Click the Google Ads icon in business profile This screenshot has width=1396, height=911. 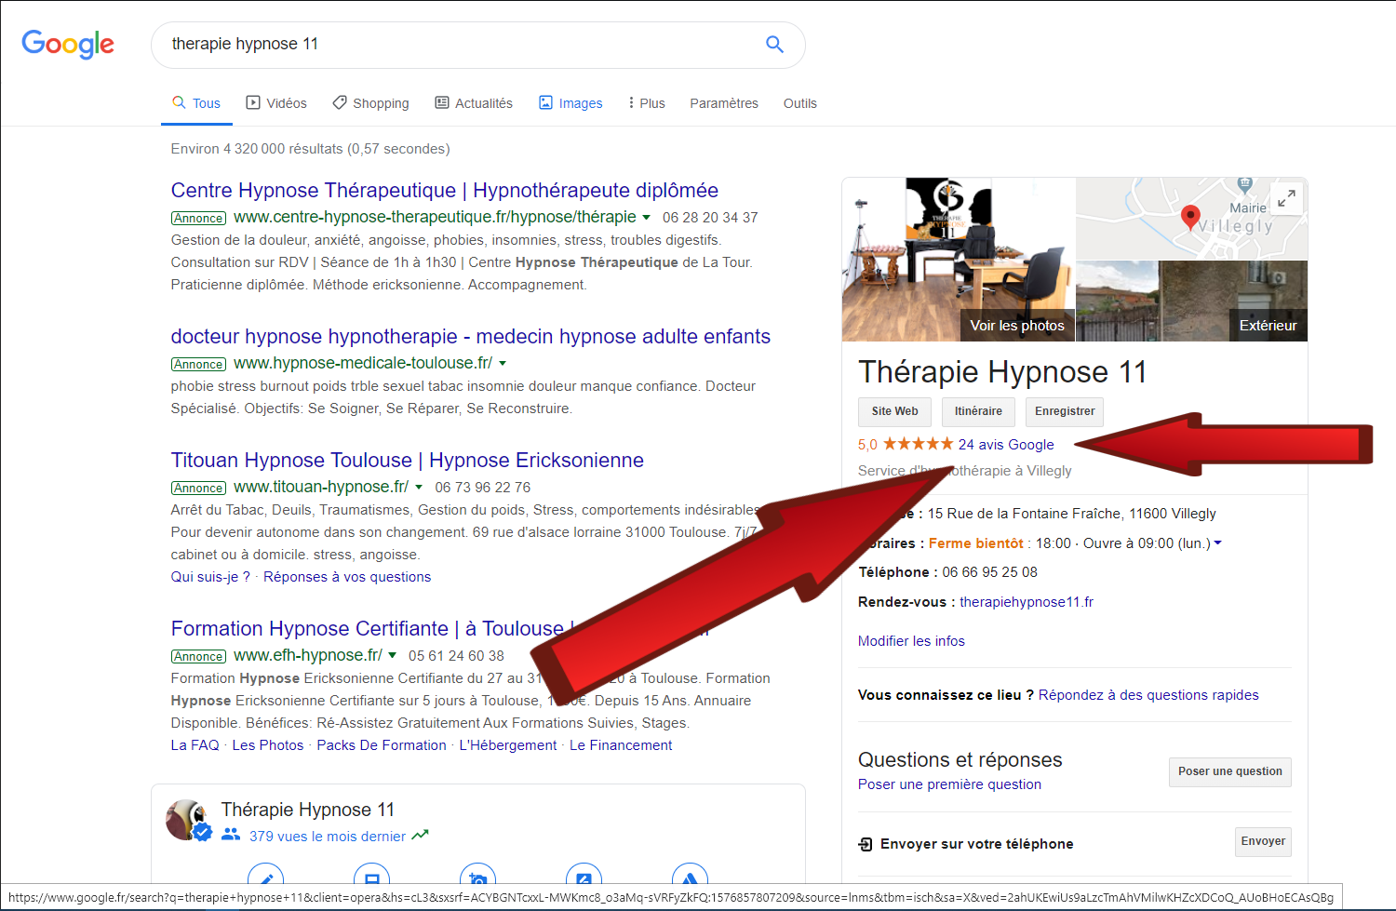690,878
